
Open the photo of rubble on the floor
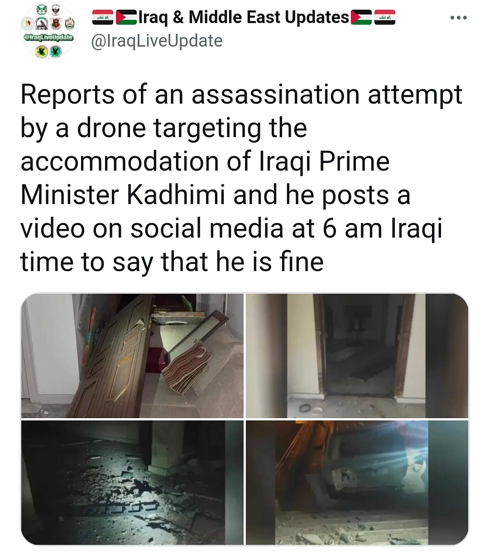coord(132,482)
